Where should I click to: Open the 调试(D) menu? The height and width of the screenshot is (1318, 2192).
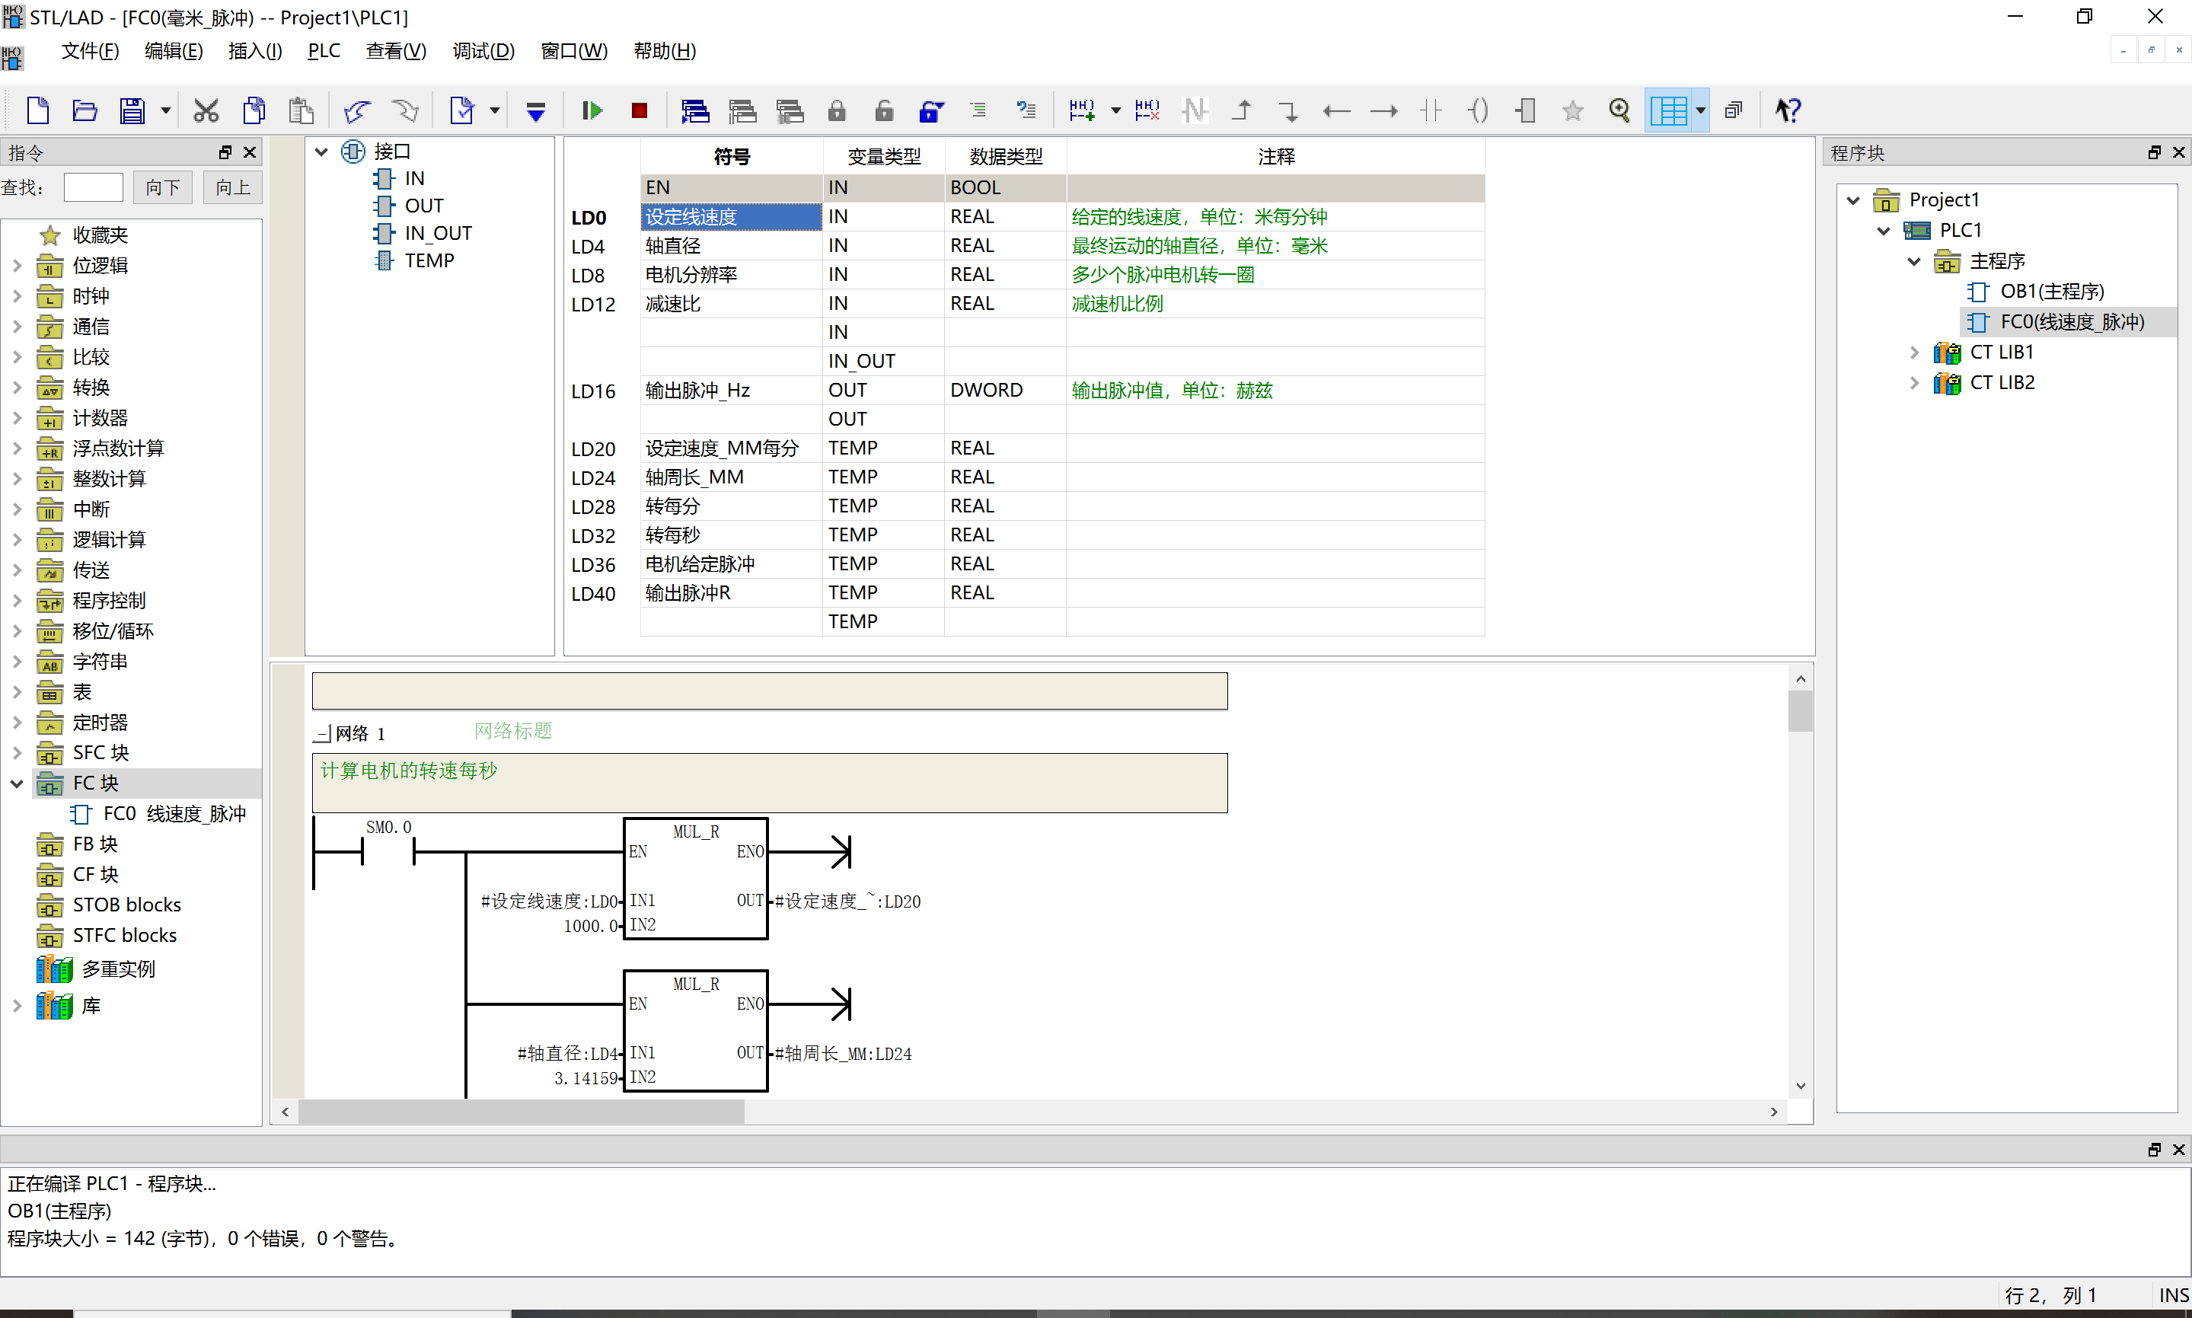[x=483, y=50]
